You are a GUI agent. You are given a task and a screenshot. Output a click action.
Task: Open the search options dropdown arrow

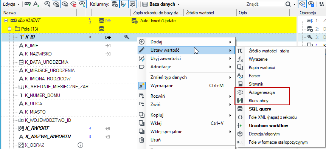click(294, 5)
